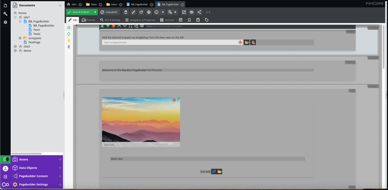
Task: Expand the site2 node in the tree
Action: (x=15, y=46)
